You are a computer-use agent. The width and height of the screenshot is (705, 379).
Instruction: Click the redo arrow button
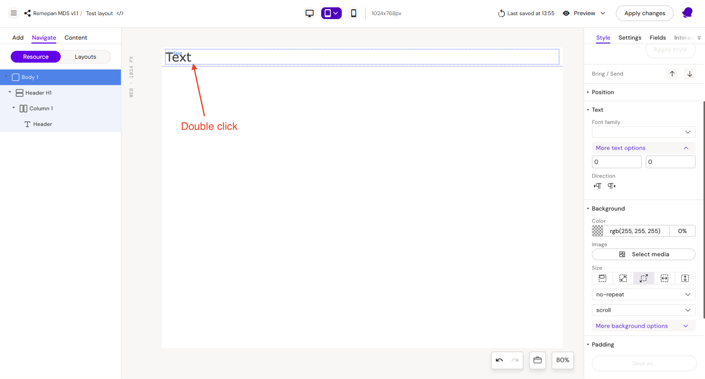[x=515, y=360]
